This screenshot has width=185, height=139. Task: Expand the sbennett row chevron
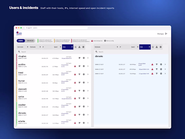88,91
